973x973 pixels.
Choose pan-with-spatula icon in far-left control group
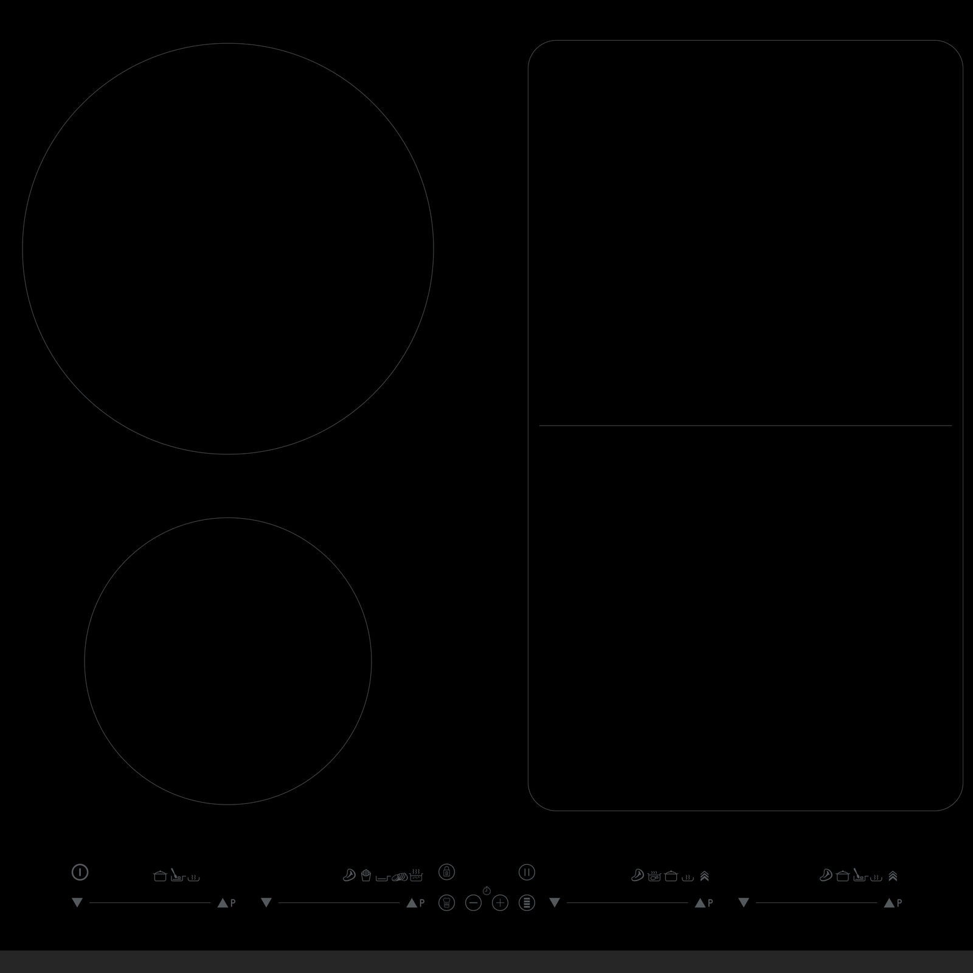pyautogui.click(x=177, y=875)
